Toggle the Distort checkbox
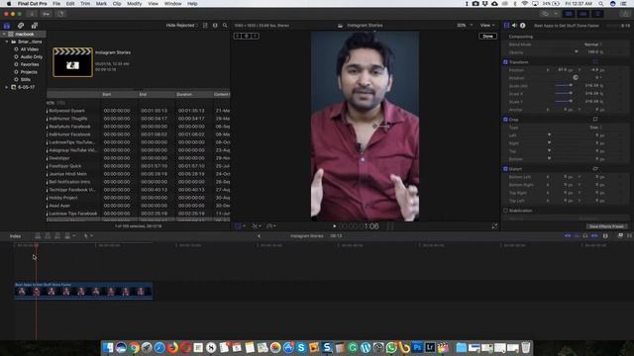634x356 pixels. (505, 169)
